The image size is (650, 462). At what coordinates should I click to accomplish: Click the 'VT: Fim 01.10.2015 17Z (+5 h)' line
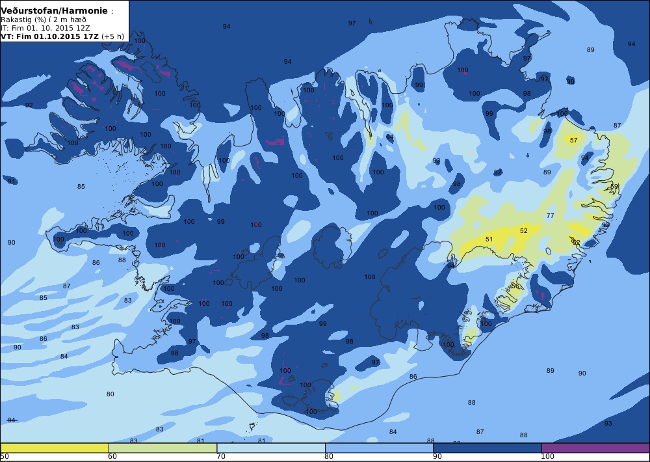(62, 36)
